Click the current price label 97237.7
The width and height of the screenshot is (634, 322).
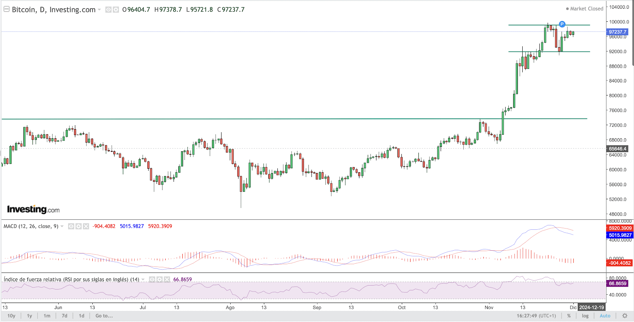tap(617, 32)
